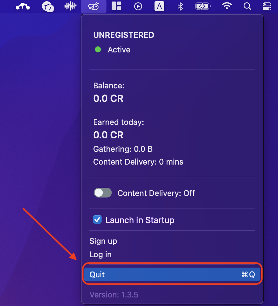Click the Balance 0.0 CR amount
Image resolution: width=278 pixels, height=306 pixels.
pyautogui.click(x=108, y=98)
